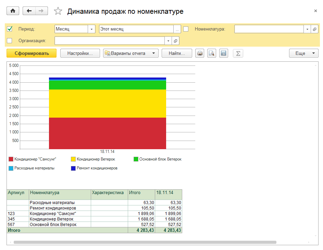
Task: Open the Еще menu
Action: coord(303,53)
